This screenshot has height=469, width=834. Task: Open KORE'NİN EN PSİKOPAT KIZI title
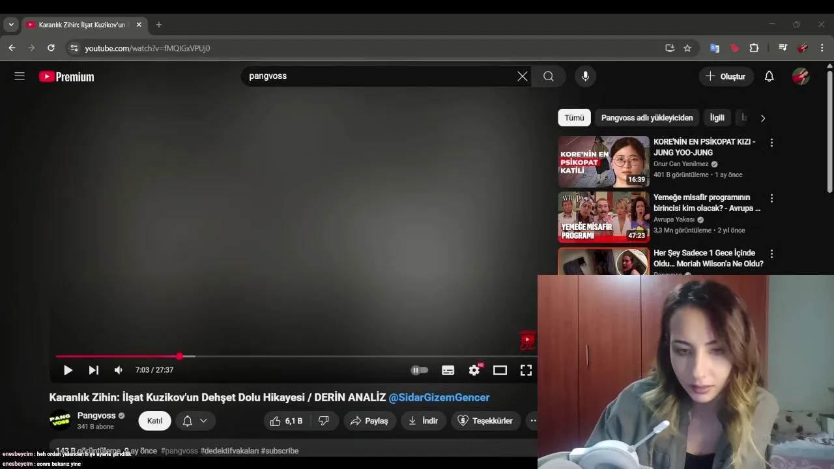[704, 147]
